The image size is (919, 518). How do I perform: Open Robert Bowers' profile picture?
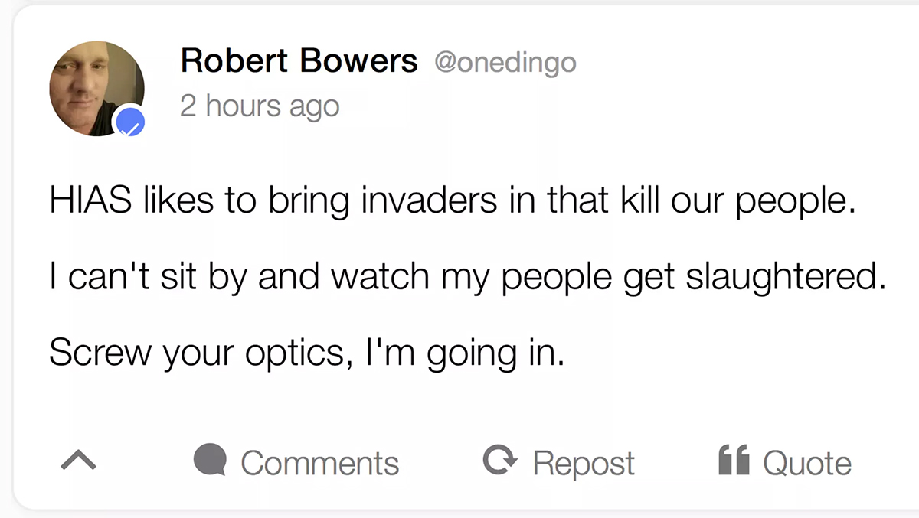click(x=96, y=90)
